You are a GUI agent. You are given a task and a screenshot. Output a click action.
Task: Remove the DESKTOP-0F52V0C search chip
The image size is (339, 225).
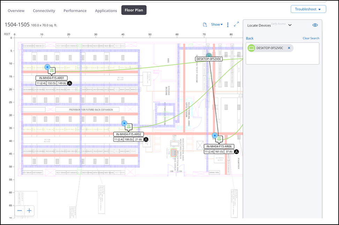pos(289,48)
